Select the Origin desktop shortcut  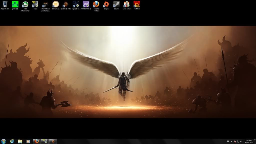[x=106, y=5]
